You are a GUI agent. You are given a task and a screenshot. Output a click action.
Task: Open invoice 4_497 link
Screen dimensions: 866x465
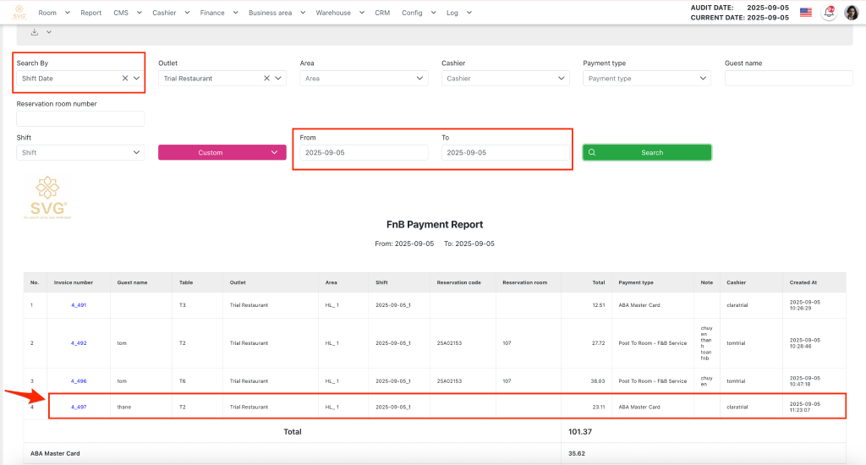click(79, 407)
